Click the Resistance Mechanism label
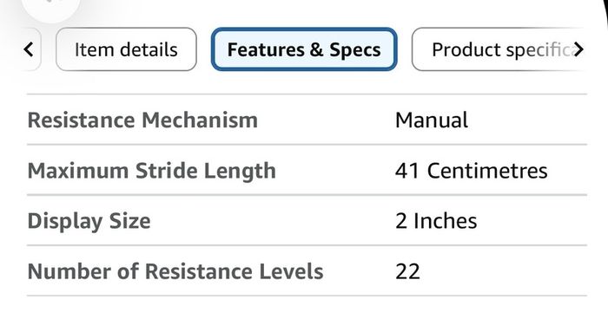608x312 pixels. [x=142, y=120]
